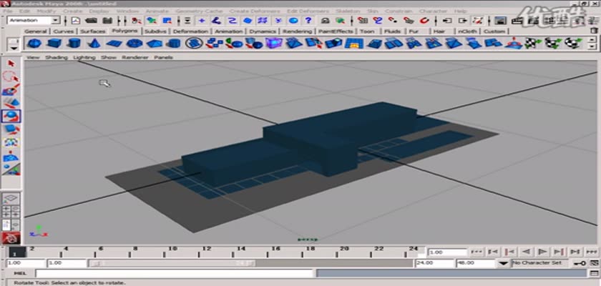Switch to the Dynamics shelf tab
Image resolution: width=601 pixels, height=286 pixels.
click(263, 31)
